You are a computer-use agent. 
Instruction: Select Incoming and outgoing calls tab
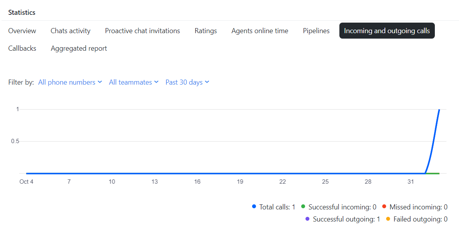[387, 31]
